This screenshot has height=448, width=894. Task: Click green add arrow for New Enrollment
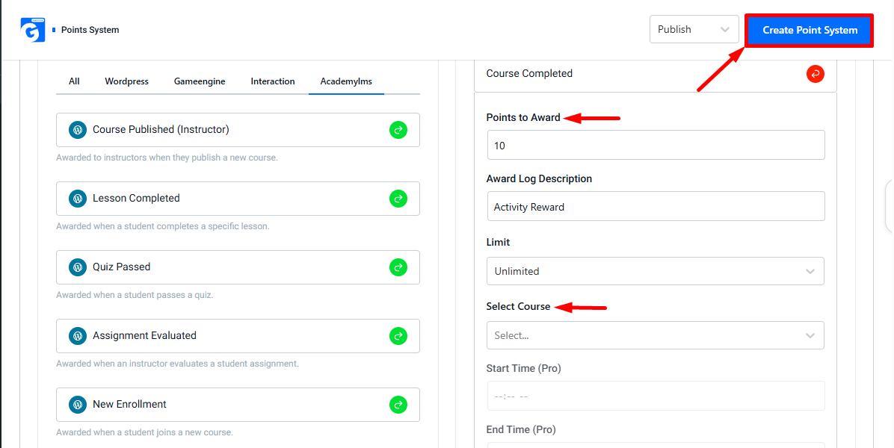point(398,405)
